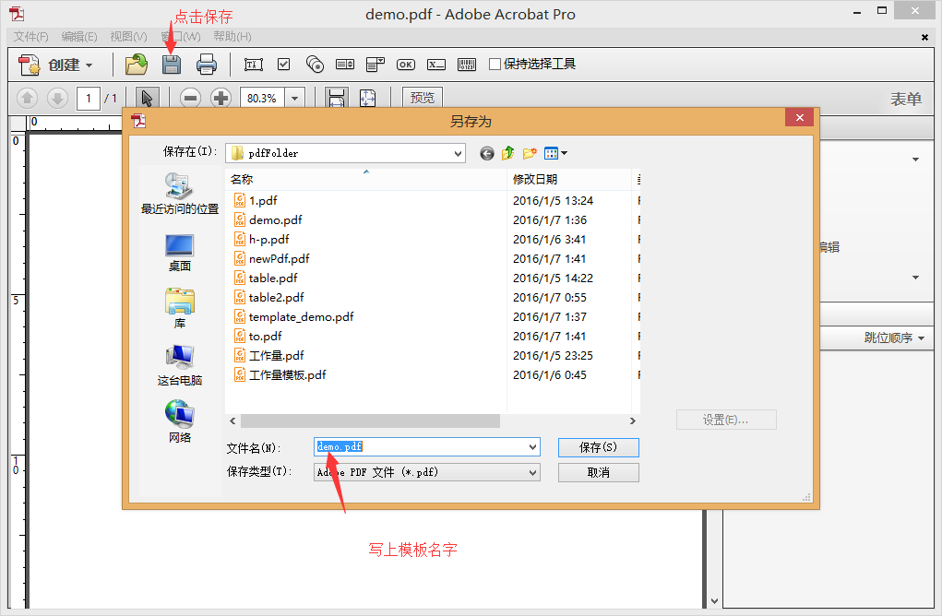Open 这台电脑 in the places bar
This screenshot has width=942, height=616.
pos(179,365)
